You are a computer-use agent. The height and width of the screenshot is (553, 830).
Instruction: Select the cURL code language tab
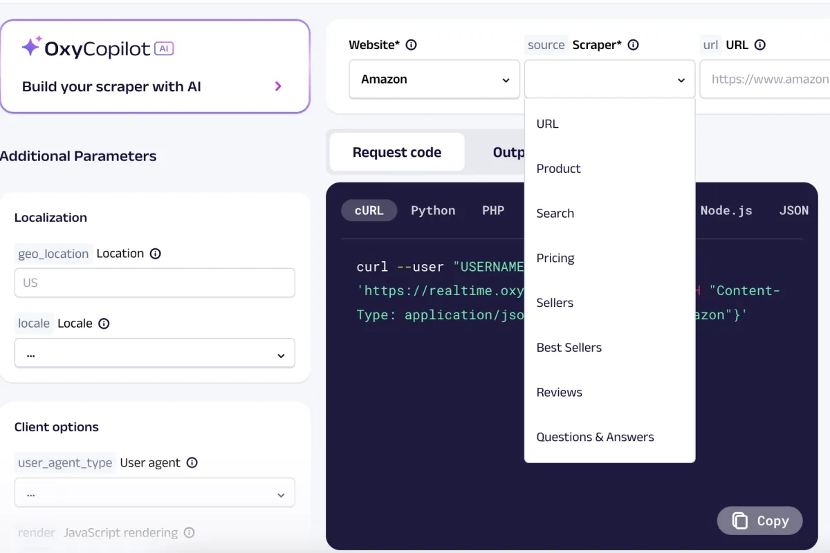point(369,211)
